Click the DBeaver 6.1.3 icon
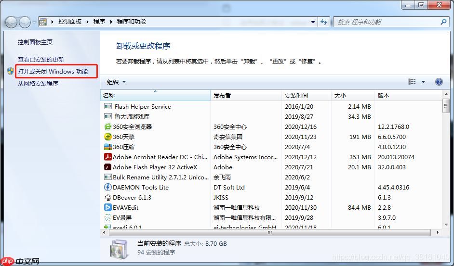This screenshot has width=454, height=266. (x=107, y=198)
